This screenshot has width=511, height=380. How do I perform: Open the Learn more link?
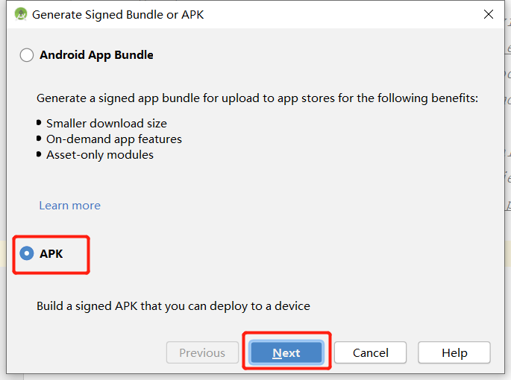(x=69, y=206)
